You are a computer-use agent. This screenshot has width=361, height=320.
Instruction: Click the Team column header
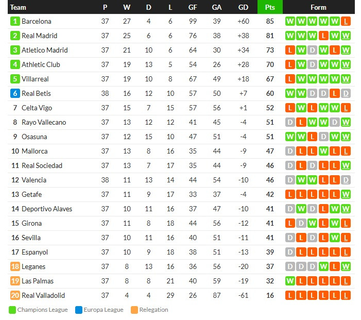point(18,7)
